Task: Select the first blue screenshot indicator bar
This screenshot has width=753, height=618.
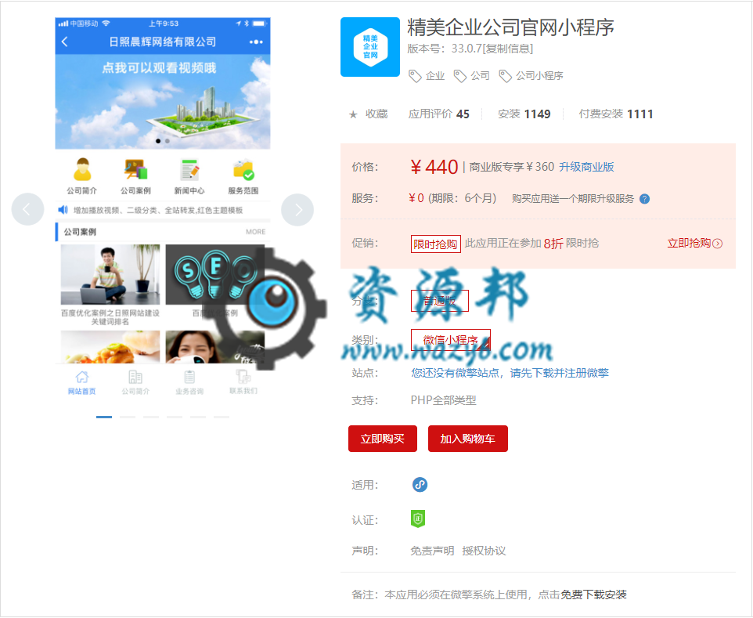Action: tap(104, 417)
